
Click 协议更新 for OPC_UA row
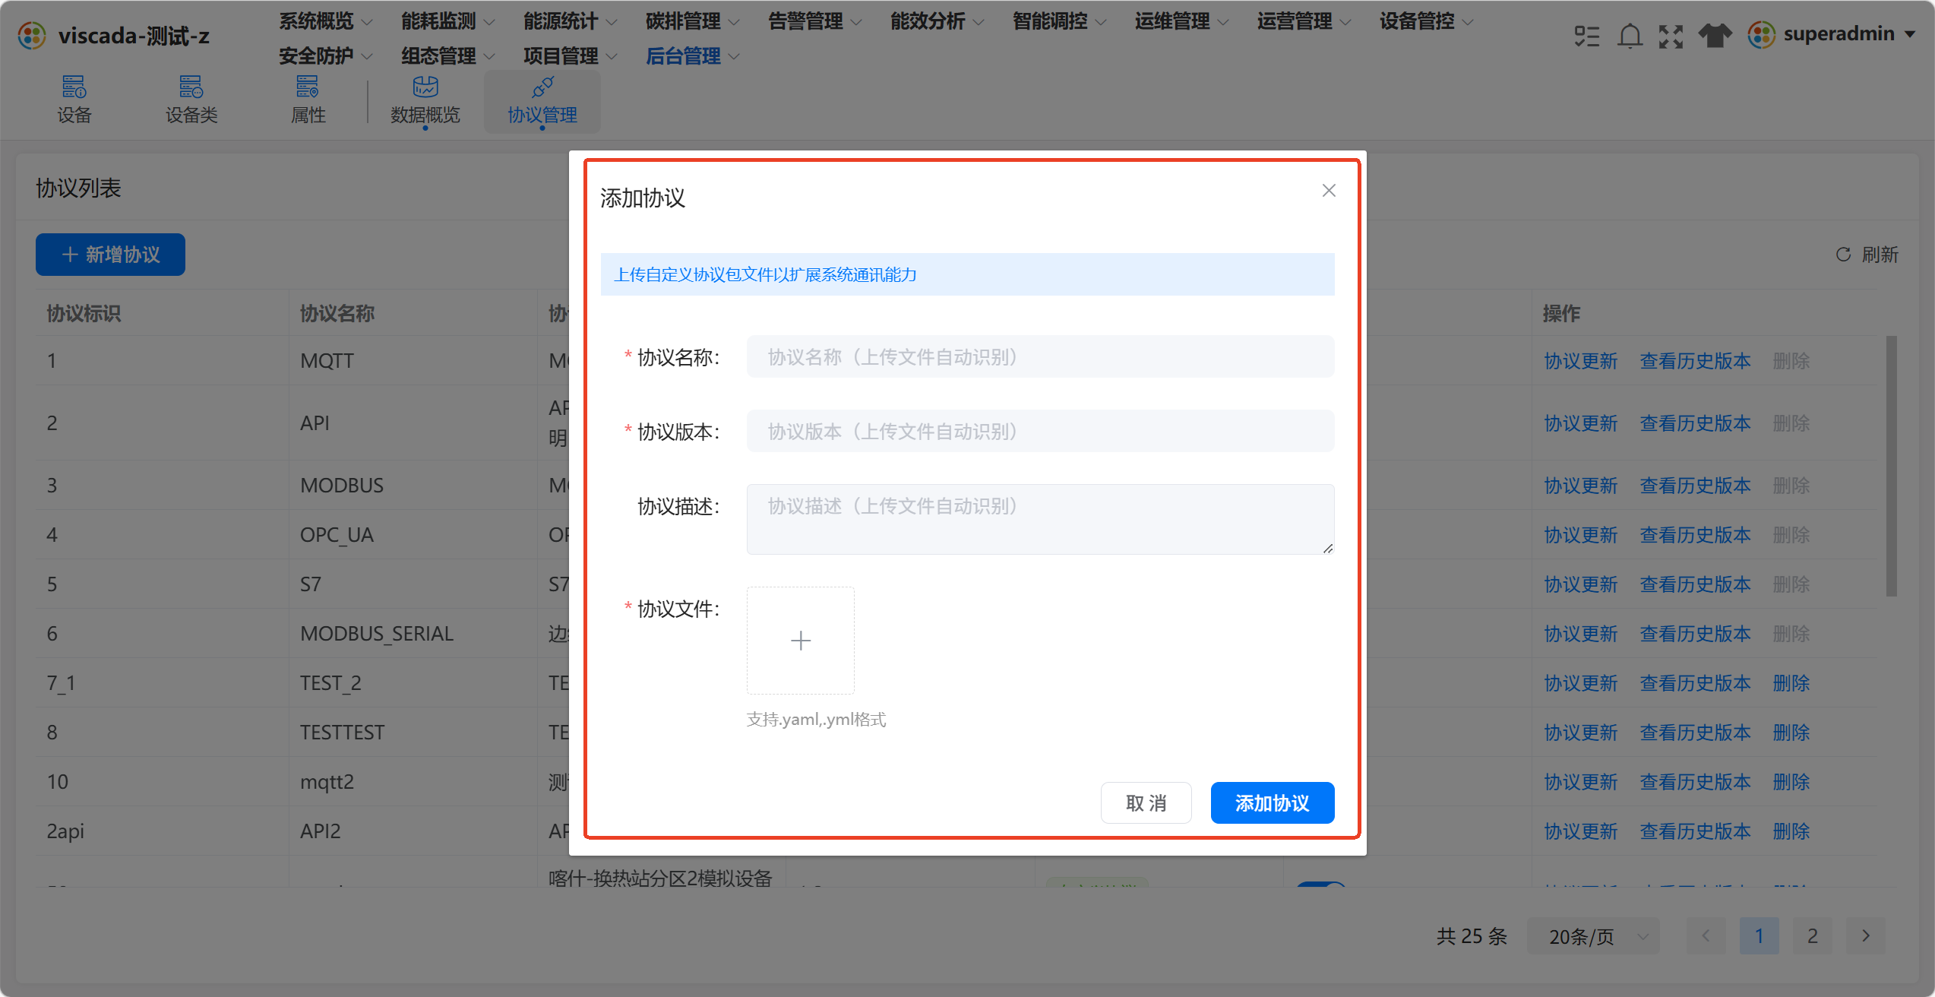click(x=1581, y=535)
